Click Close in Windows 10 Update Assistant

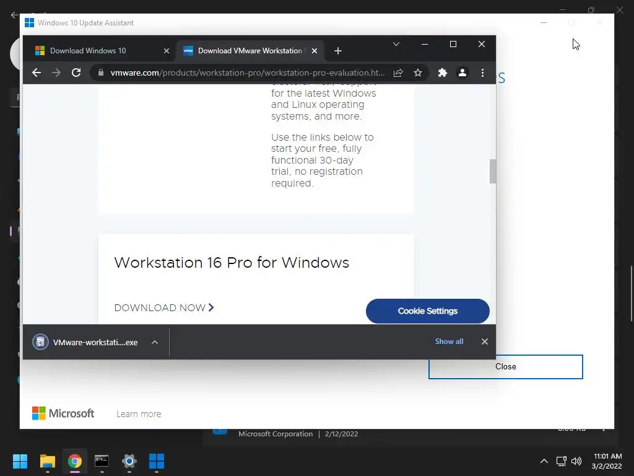(x=505, y=367)
